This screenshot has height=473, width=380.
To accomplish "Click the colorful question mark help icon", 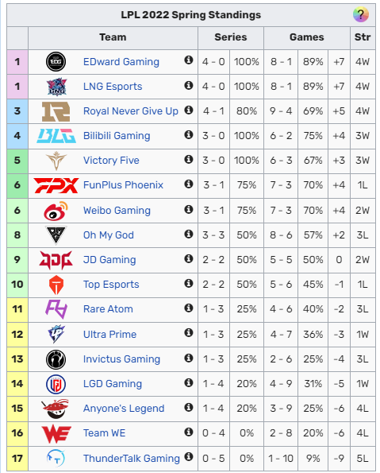I will (361, 14).
